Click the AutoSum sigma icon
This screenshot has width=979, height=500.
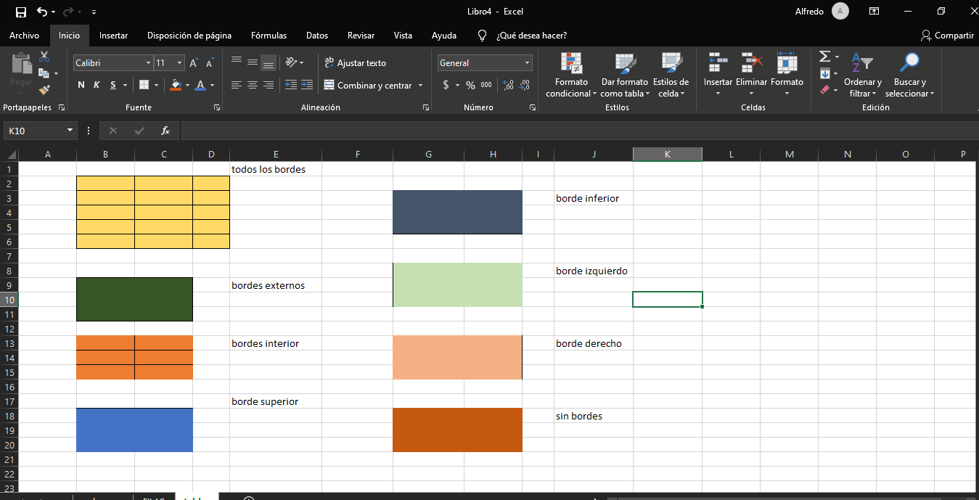[824, 57]
